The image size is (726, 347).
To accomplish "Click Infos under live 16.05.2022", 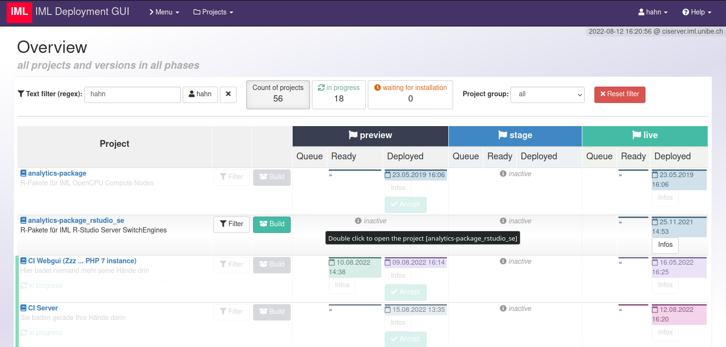I will 665,285.
